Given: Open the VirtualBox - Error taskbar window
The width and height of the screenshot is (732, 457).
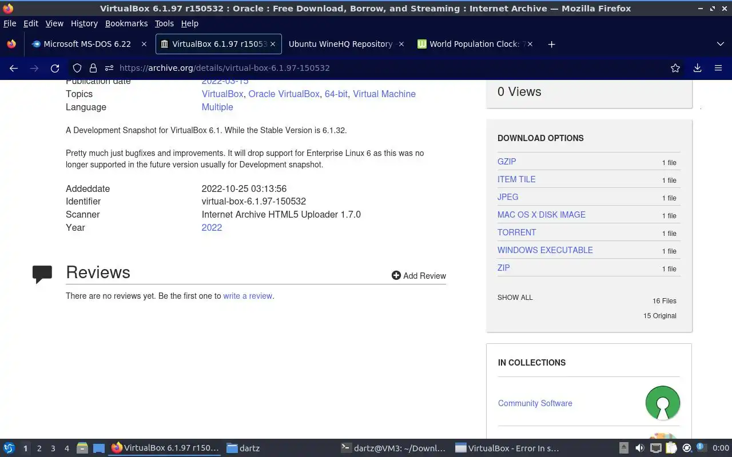Looking at the screenshot, I should [508, 448].
